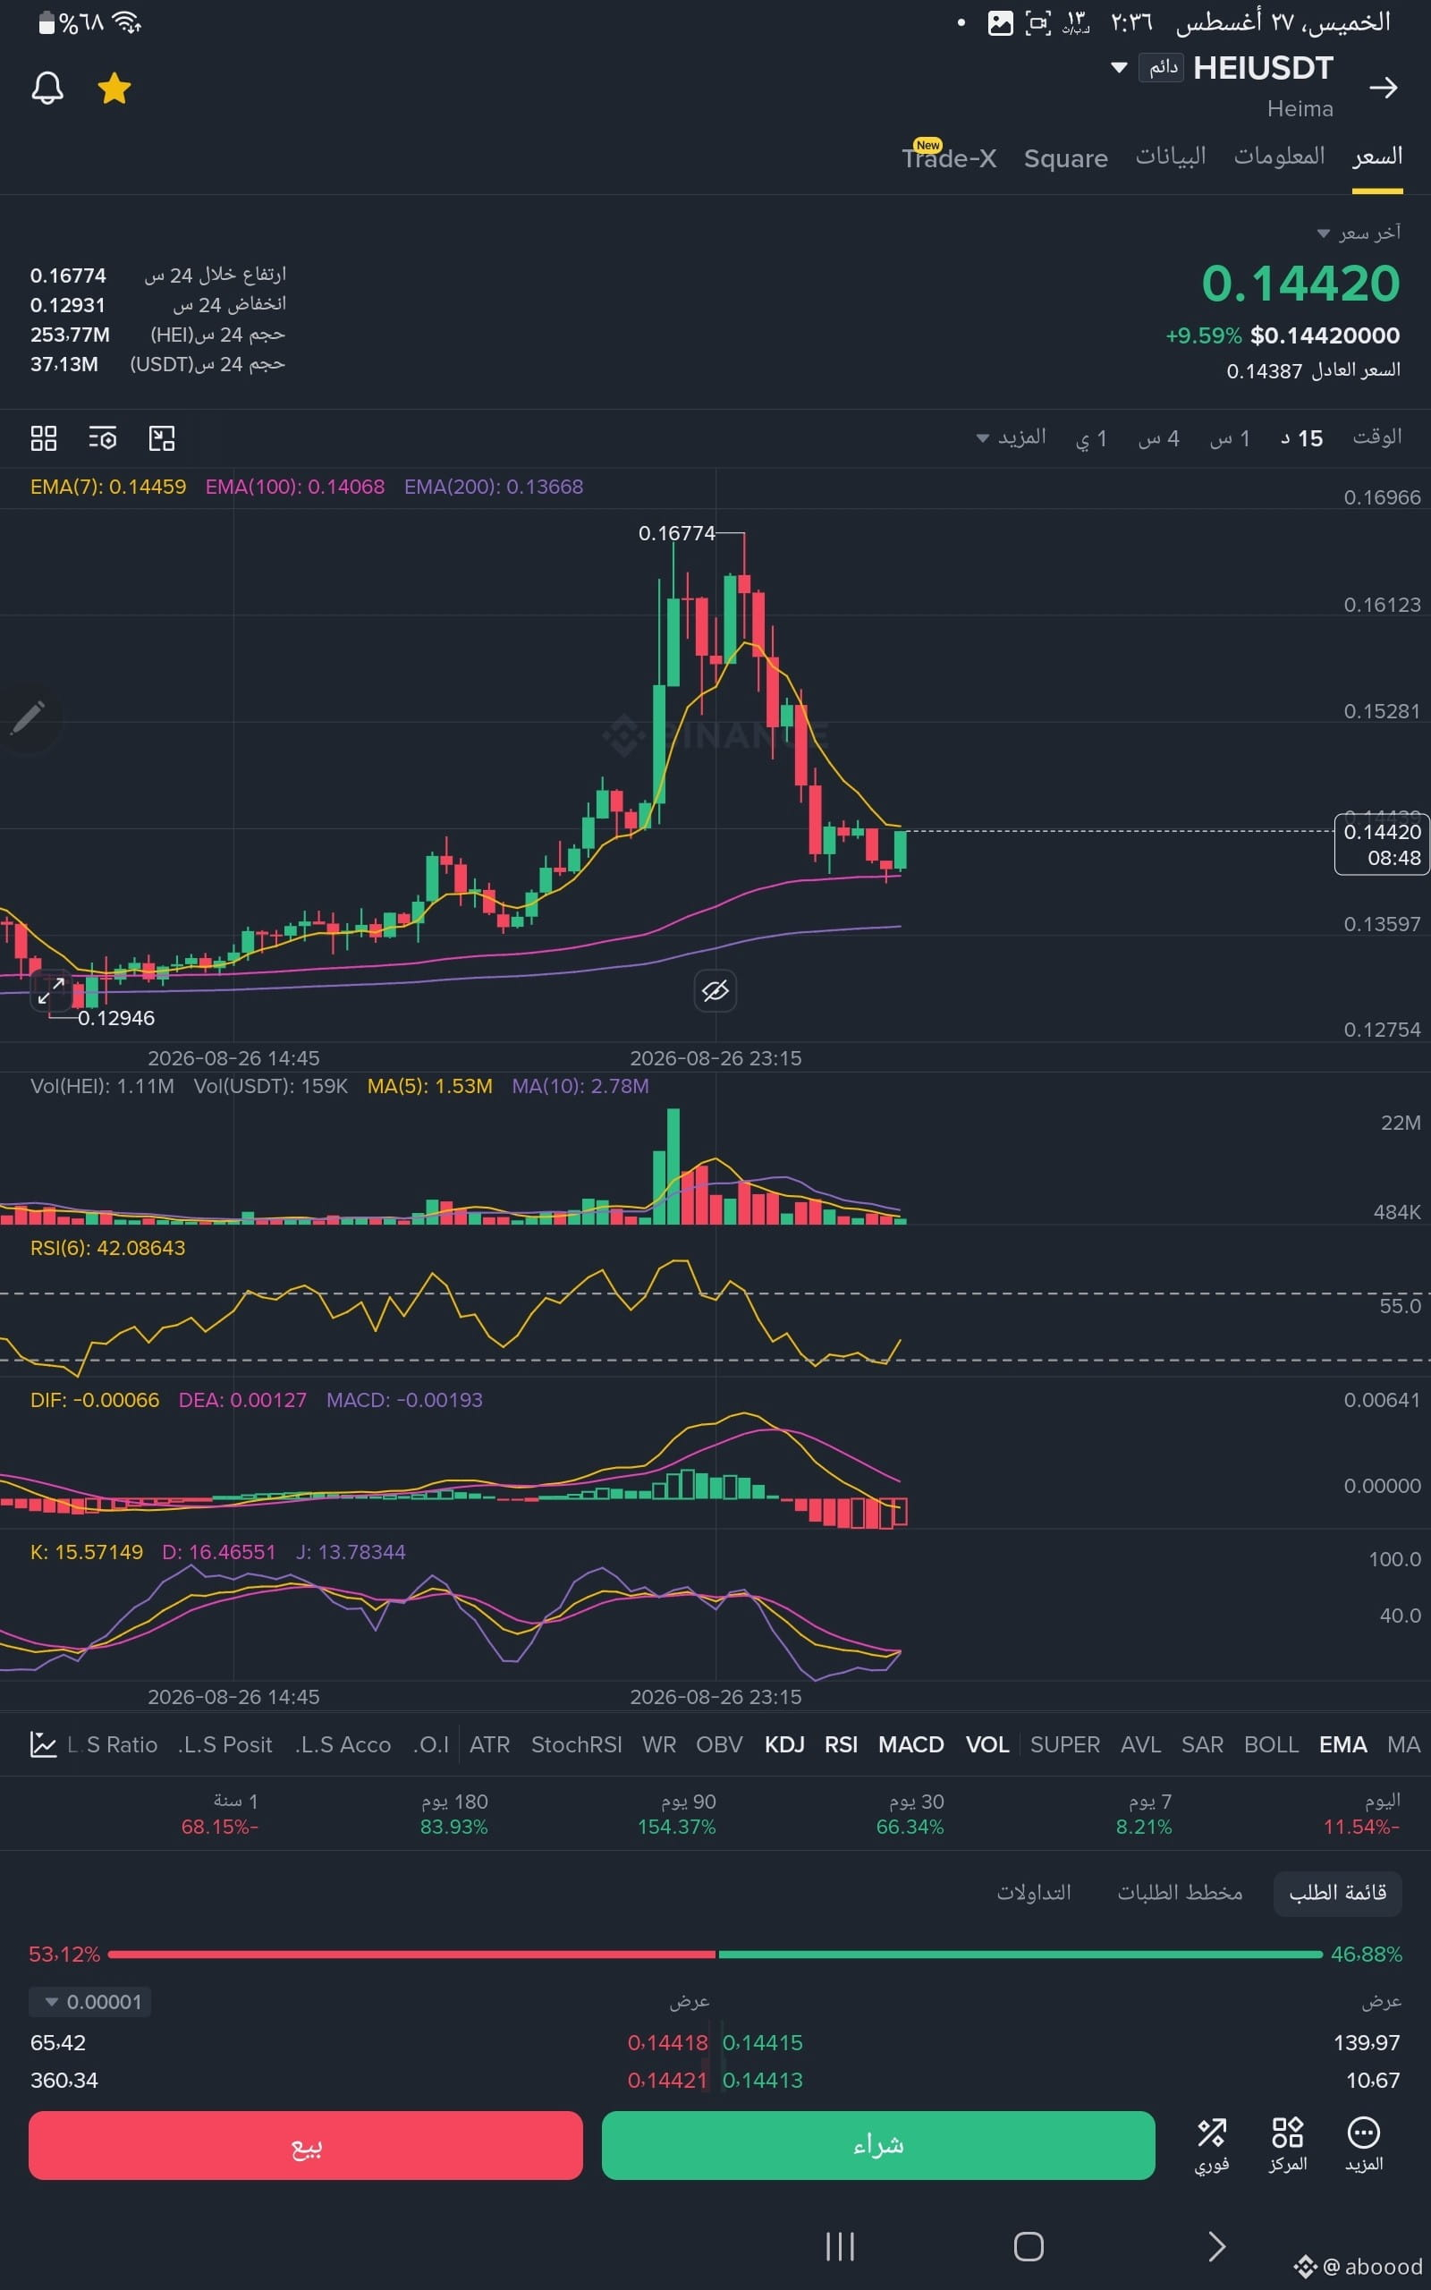Screen dimensions: 1431x2290
Task: Toggle ATR indicator
Action: pyautogui.click(x=489, y=1744)
